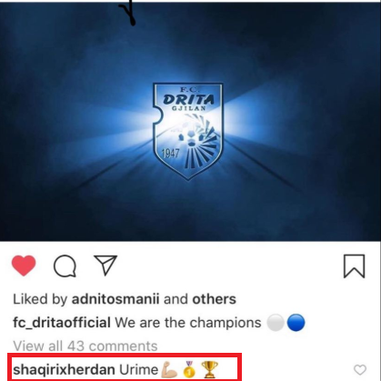This screenshot has width=381, height=381.
Task: Tap the FC Drita crest in the post image
Action: tap(187, 131)
